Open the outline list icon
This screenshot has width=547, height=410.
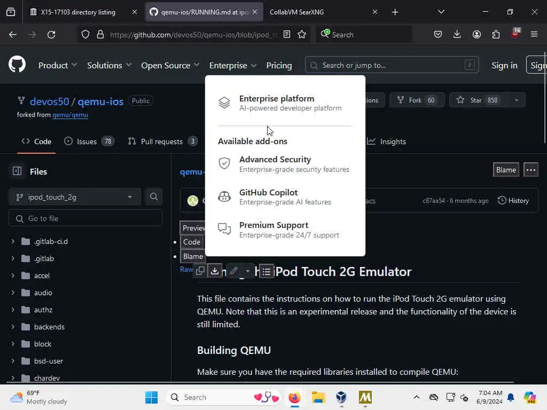[266, 271]
